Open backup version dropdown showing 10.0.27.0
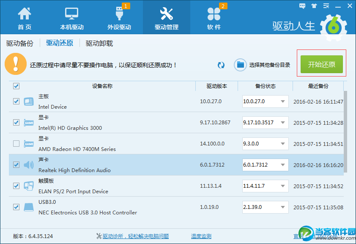Viewport: 356px width, 244px height. pos(266,101)
